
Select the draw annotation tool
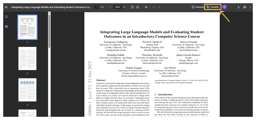[x=146, y=7]
